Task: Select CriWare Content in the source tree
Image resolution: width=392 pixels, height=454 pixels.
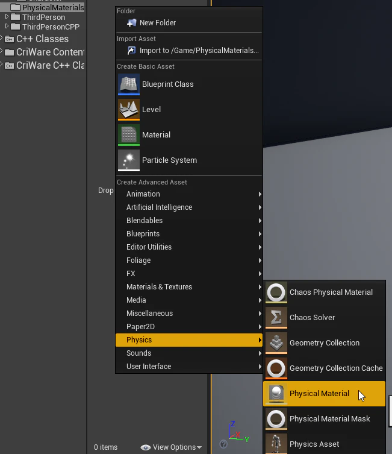Action: [x=51, y=52]
